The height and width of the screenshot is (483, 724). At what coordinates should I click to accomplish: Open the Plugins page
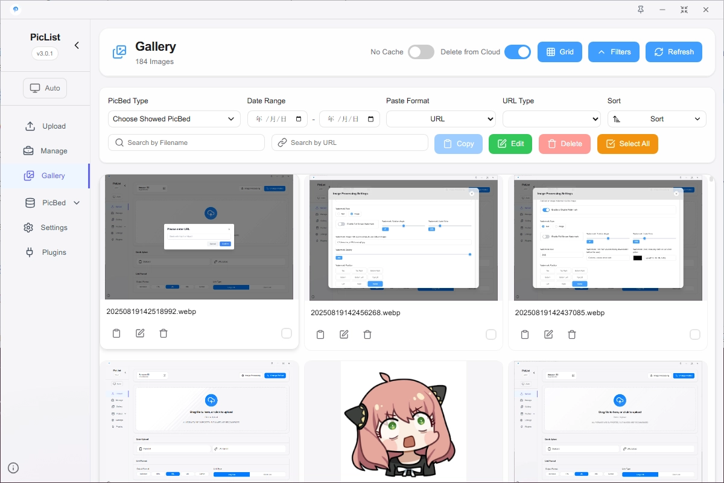tap(45, 252)
